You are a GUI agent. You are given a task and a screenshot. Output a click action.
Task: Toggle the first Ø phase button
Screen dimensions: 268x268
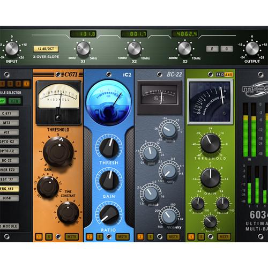pos(212,49)
